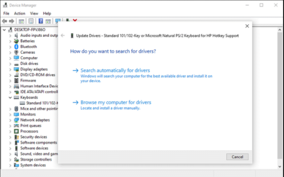Click the toolbar back arrow icon
This screenshot has width=284, height=177.
[x=4, y=21]
